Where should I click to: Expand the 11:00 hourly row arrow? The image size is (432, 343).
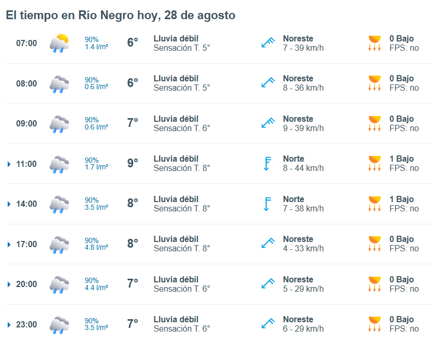[9, 164]
